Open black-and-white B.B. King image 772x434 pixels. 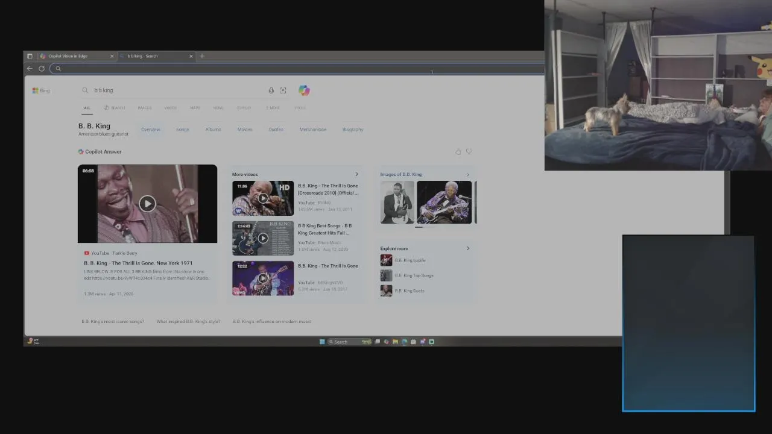pos(397,202)
